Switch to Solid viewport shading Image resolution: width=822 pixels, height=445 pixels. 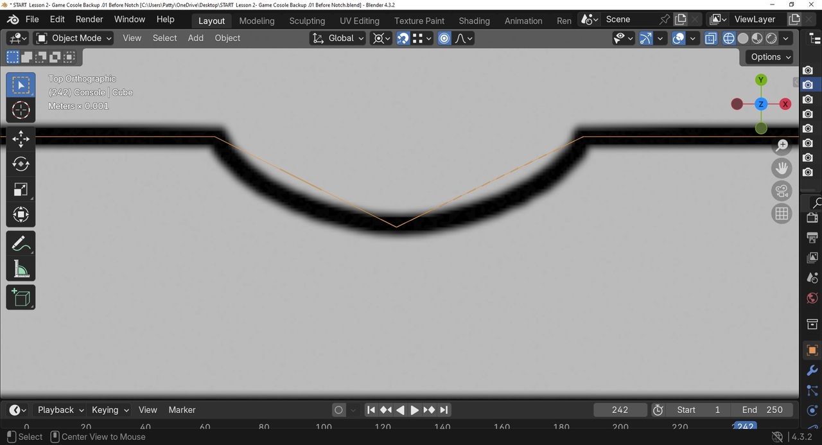tap(743, 38)
